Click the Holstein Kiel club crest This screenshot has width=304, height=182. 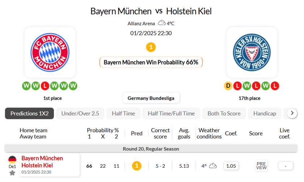point(252,53)
